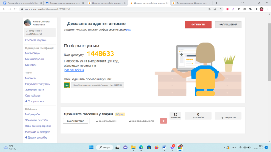271x152 pixels.
Task: Stop the homework with the ЗУПИНИТИ button
Action: tap(198, 24)
